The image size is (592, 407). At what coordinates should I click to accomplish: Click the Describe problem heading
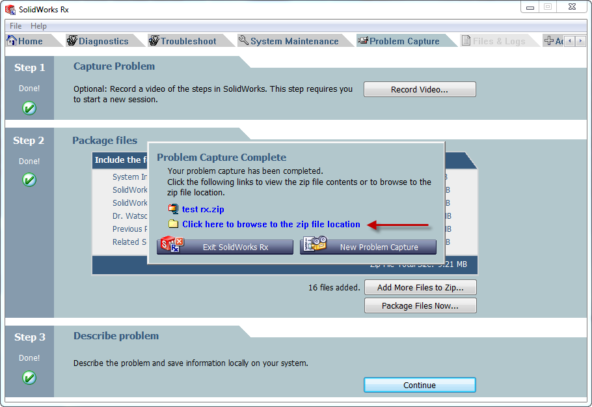pyautogui.click(x=116, y=336)
